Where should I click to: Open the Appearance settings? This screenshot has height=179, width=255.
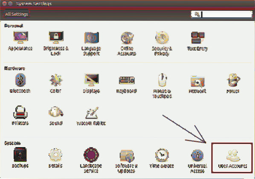pyautogui.click(x=20, y=41)
